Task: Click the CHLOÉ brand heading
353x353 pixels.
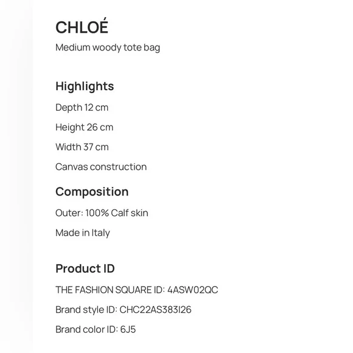Action: click(82, 26)
